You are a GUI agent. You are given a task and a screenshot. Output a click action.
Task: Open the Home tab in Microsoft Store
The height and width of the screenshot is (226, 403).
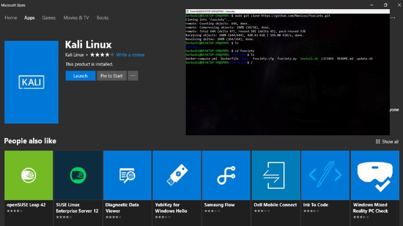click(x=11, y=18)
